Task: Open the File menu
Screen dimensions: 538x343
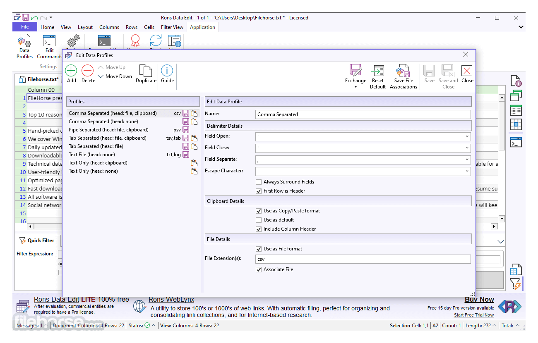Action: [x=25, y=27]
